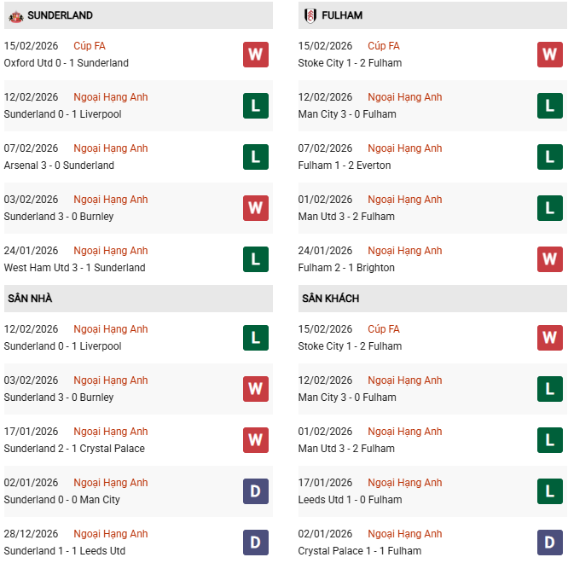Open the West Ham Utd 3 - 1 Sunderland result
568x563 pixels.
(74, 268)
